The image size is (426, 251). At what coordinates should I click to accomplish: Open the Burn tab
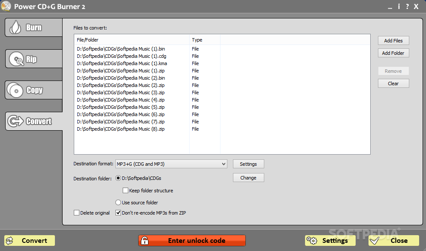(34, 27)
